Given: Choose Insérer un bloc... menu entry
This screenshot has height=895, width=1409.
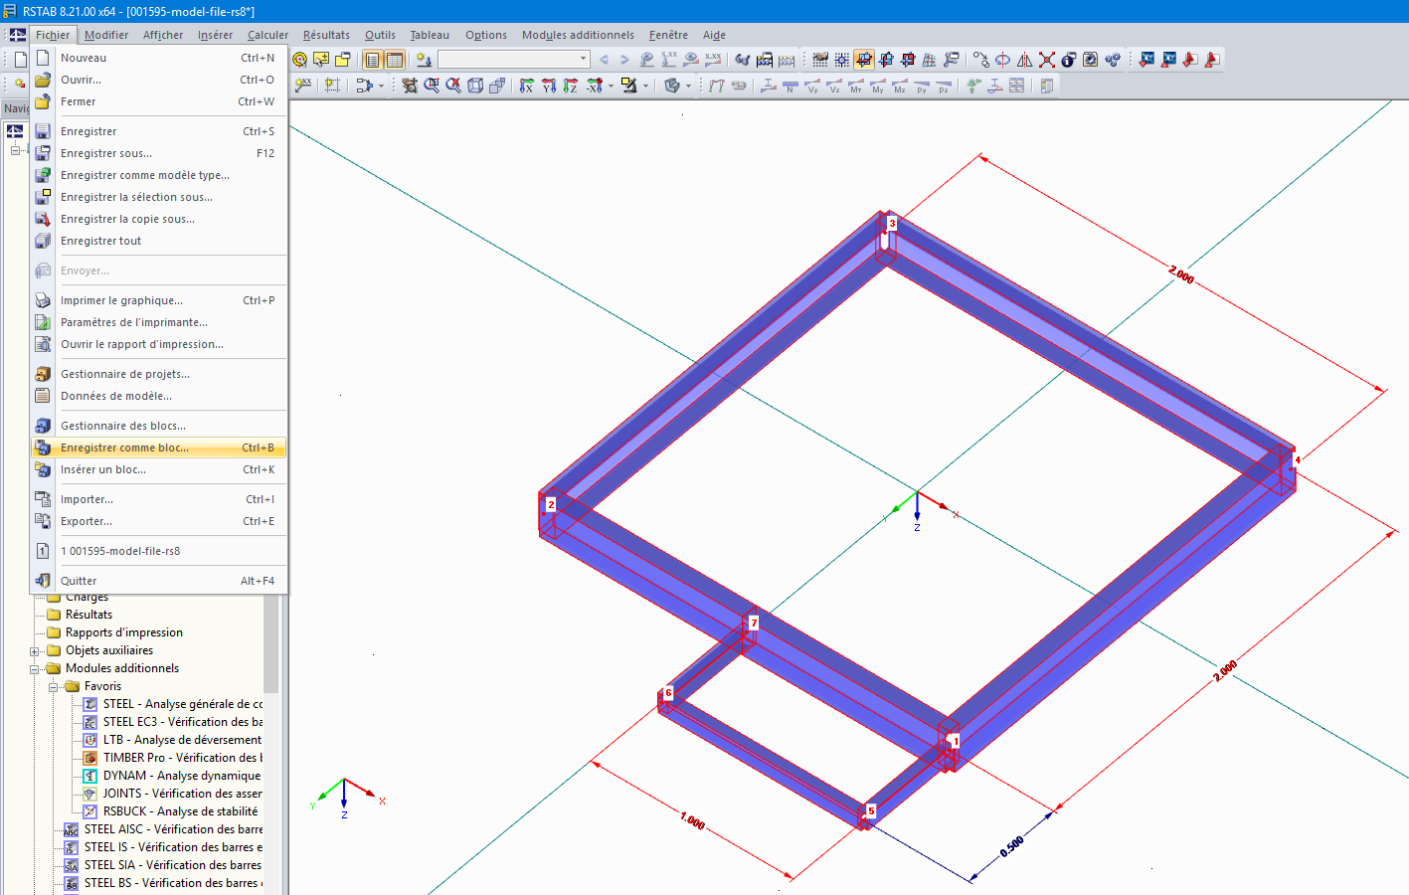Looking at the screenshot, I should click(x=159, y=469).
